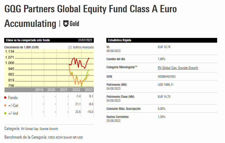This screenshot has height=143, width=225.
Task: Click the ISIN code IE00BH481053
Action: tap(167, 77)
